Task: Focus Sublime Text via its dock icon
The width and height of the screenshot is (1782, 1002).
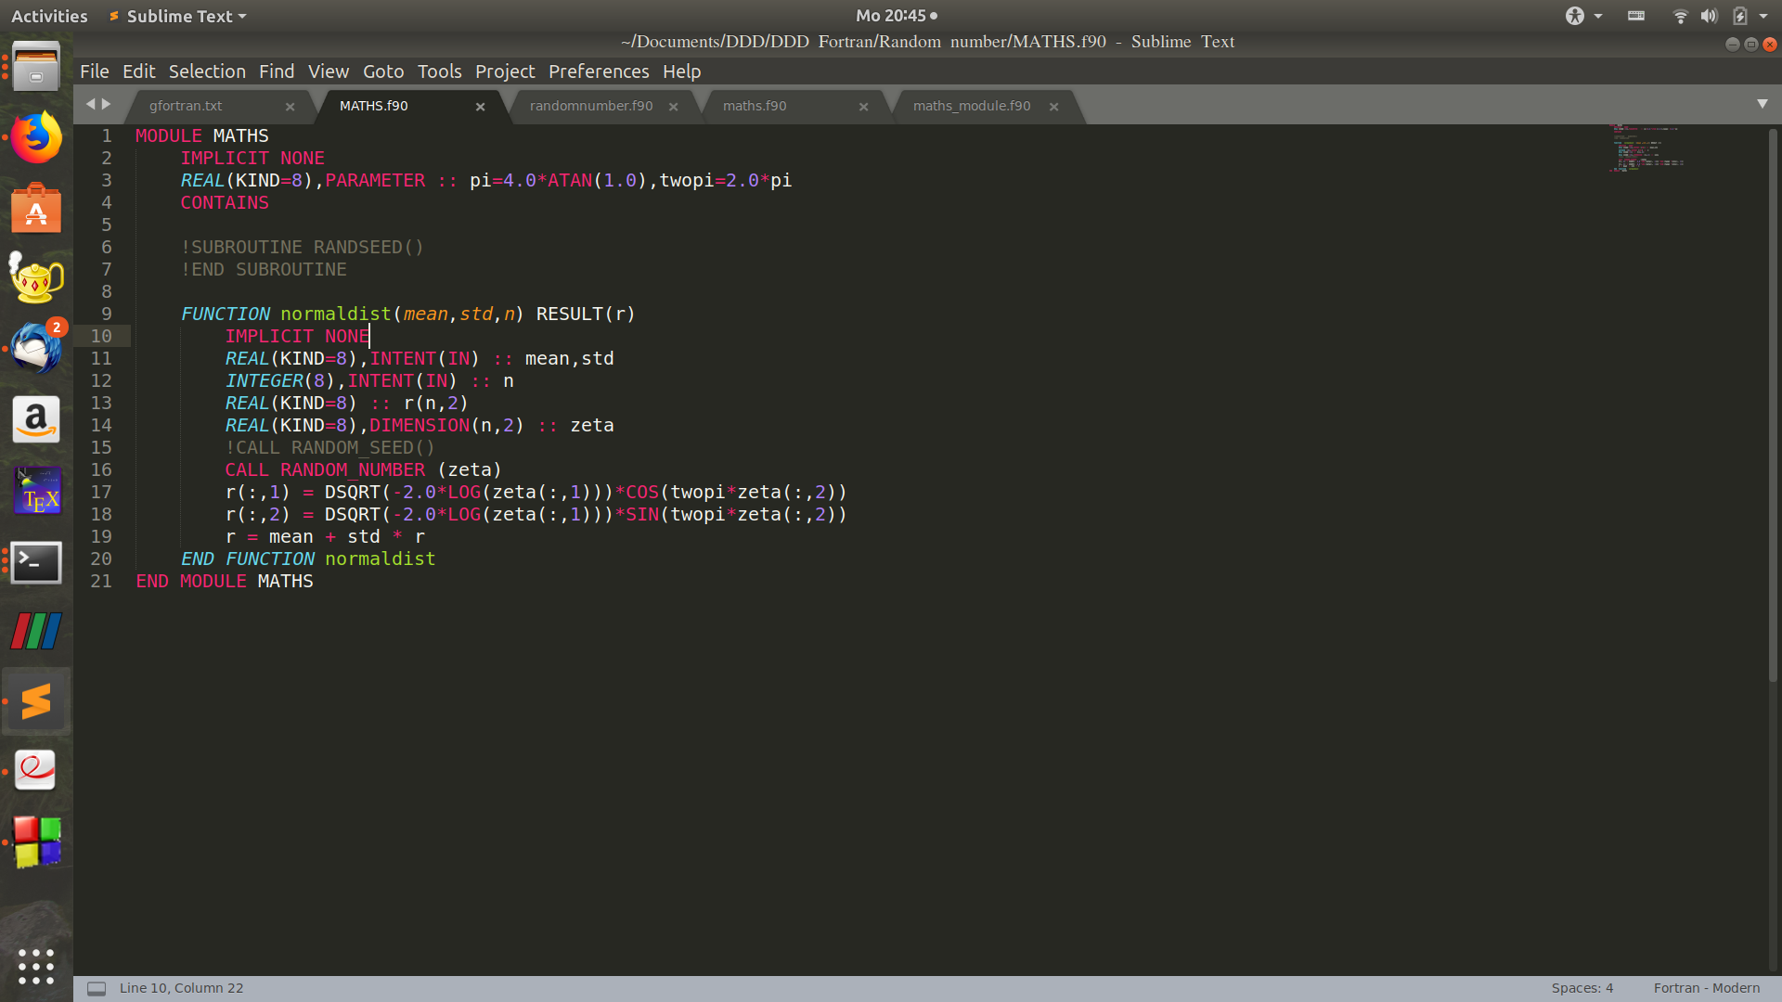Action: pyautogui.click(x=36, y=701)
